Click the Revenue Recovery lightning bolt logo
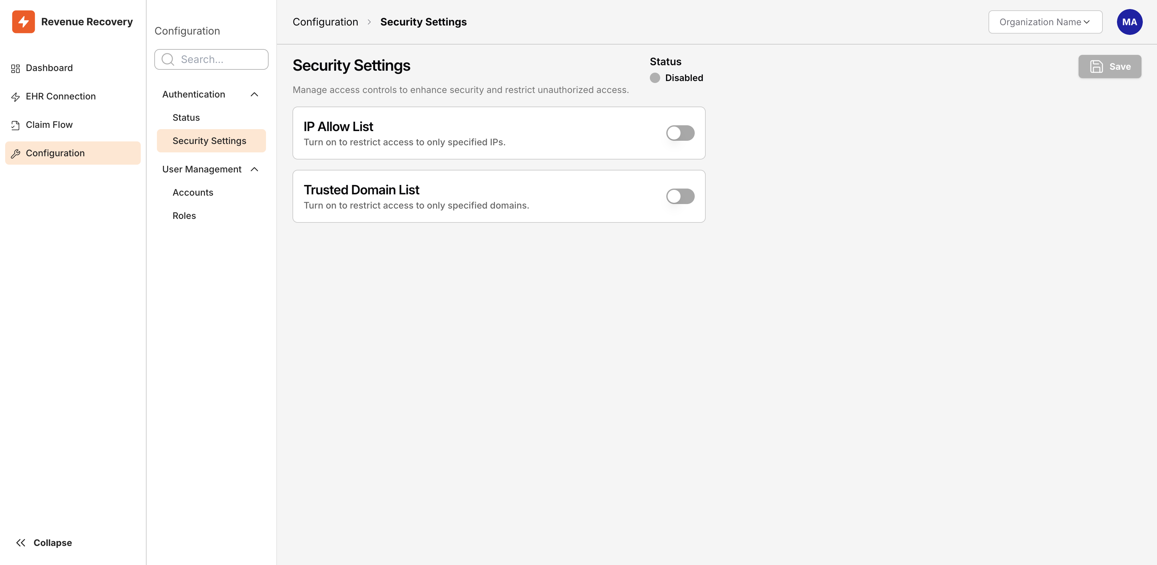Screen dimensions: 1157x565 [x=24, y=21]
